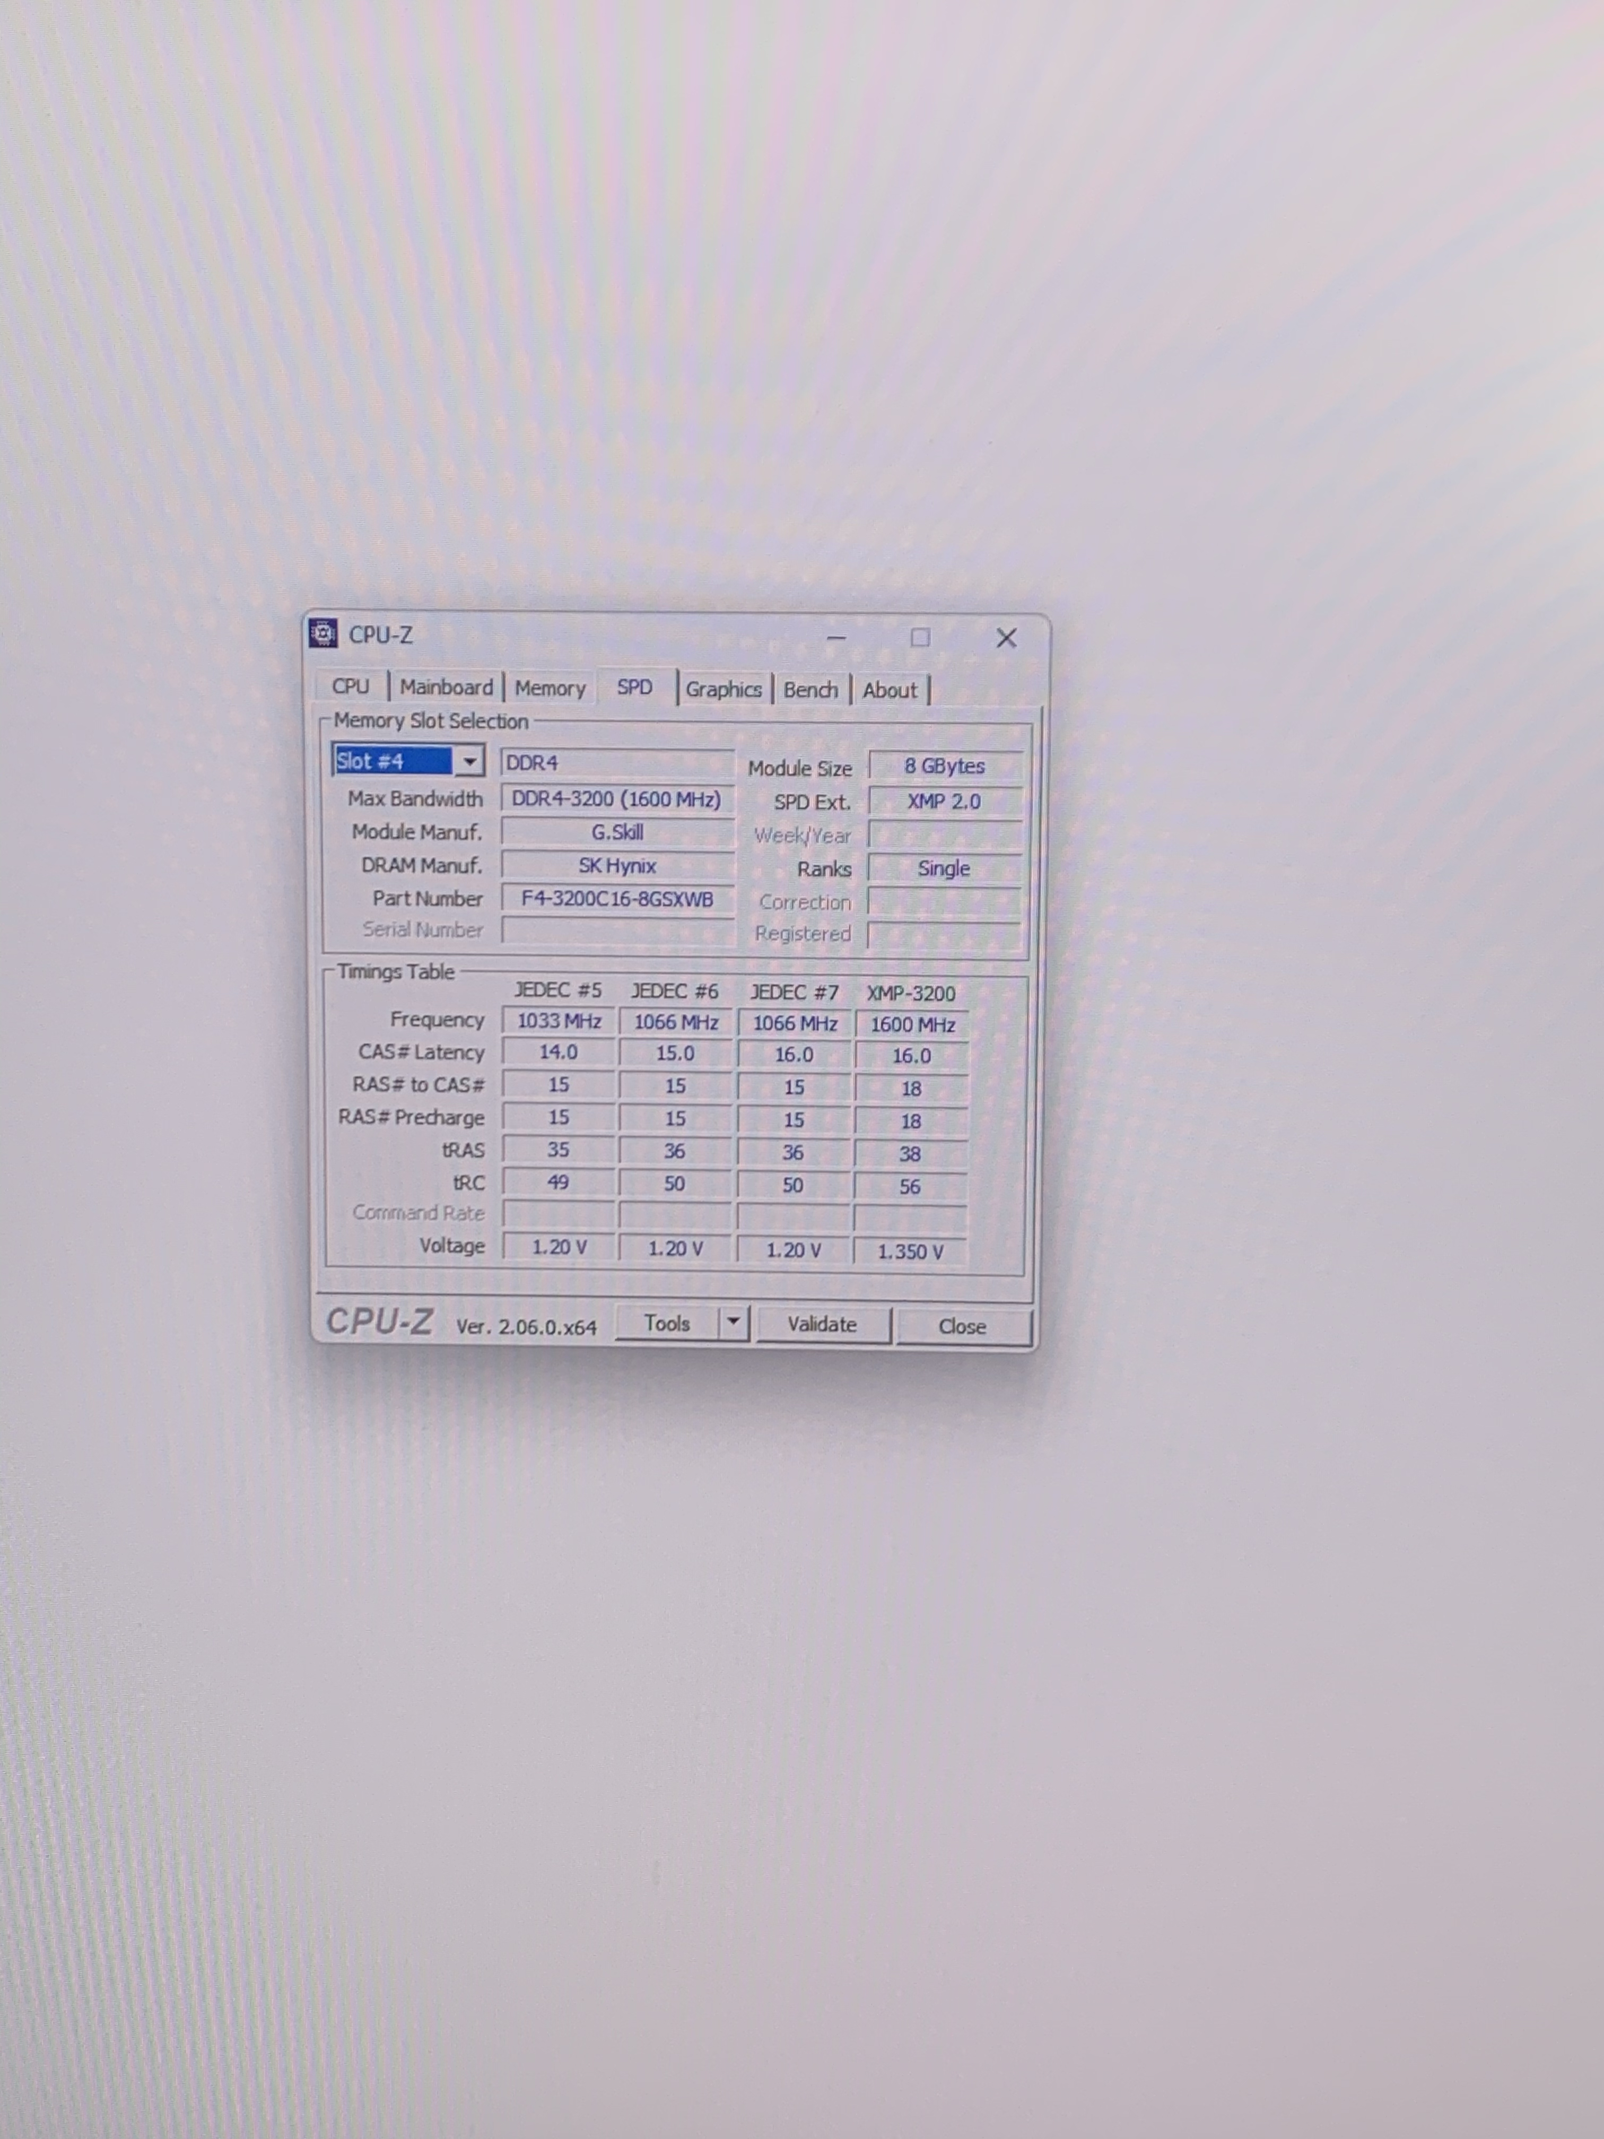Click the Part Number field F4-3200C16-8GSXWB
1604x2139 pixels.
tap(617, 899)
